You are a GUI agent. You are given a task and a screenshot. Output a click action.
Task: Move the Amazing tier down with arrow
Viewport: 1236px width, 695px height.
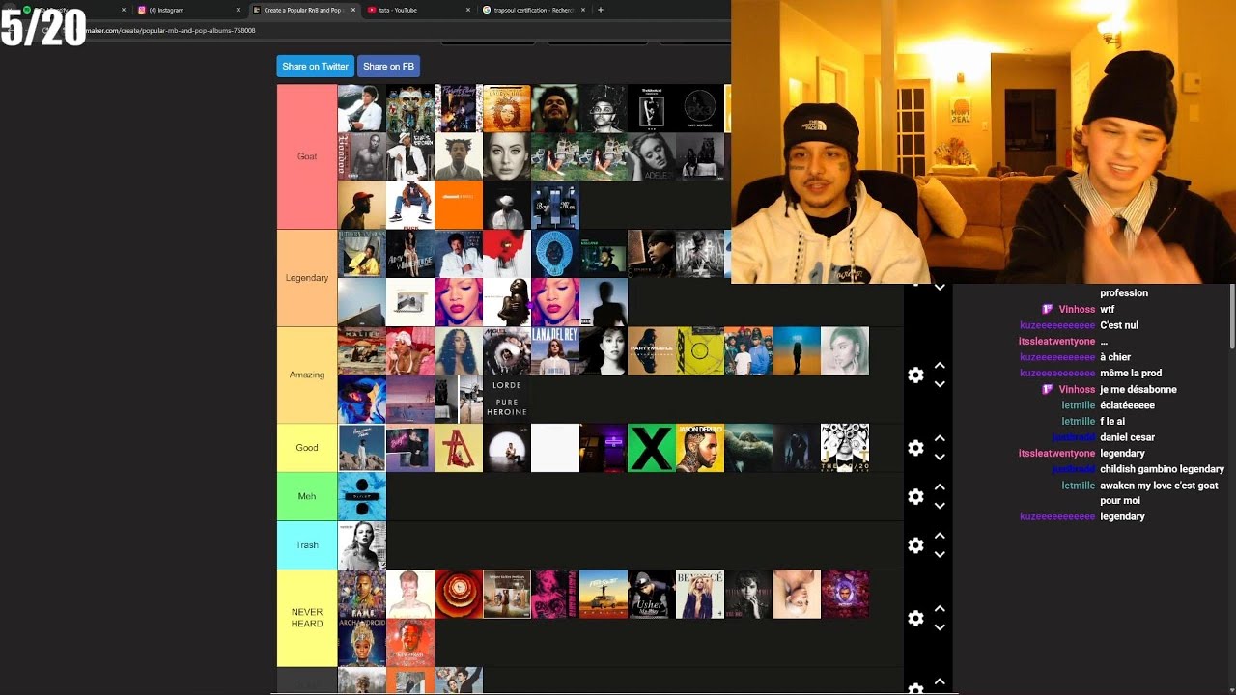(x=940, y=384)
